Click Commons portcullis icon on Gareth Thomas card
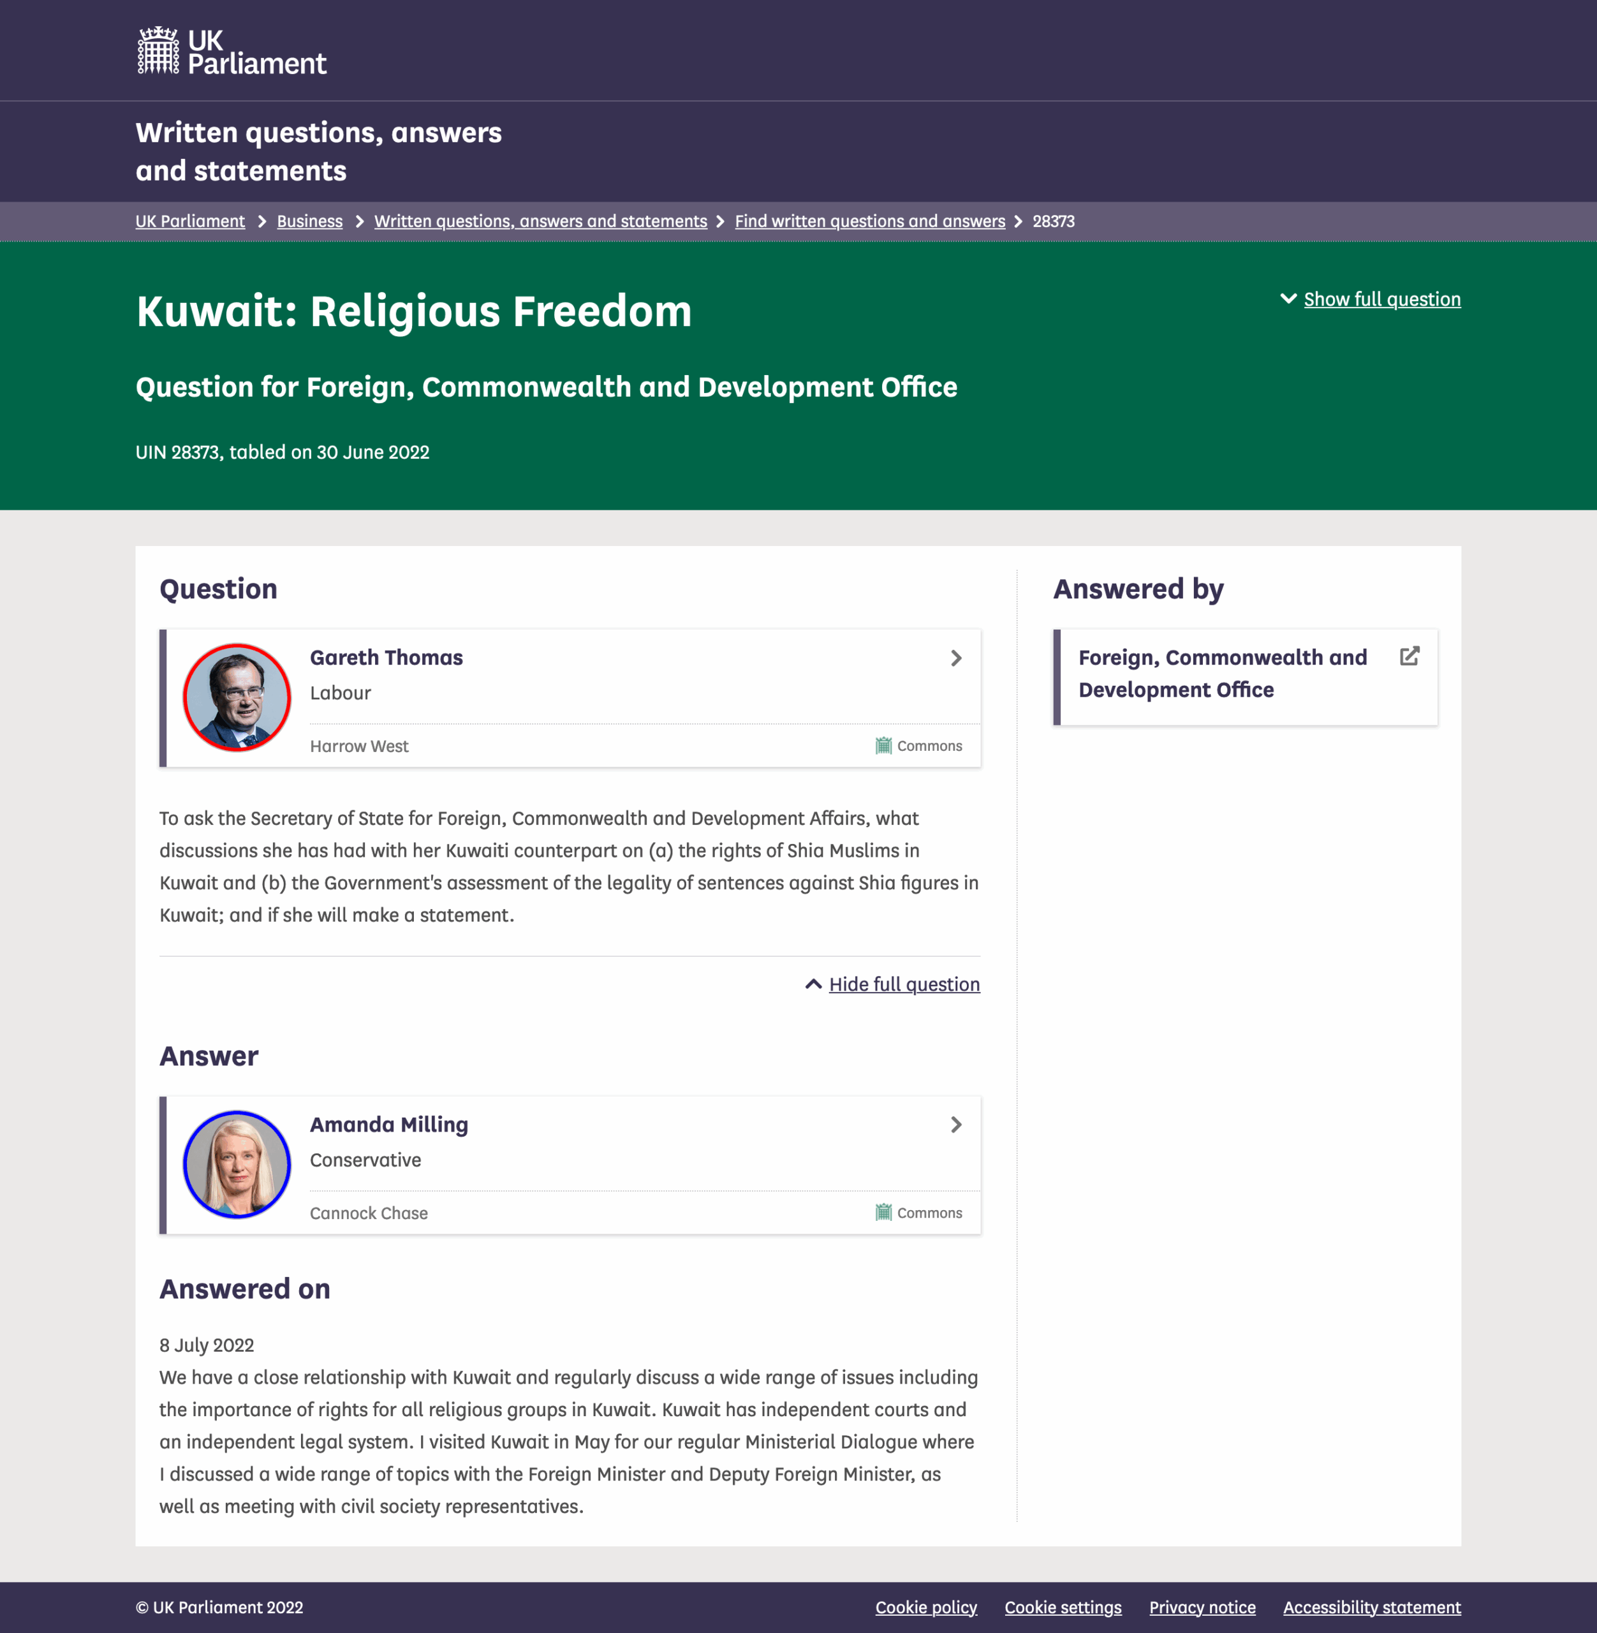 point(883,746)
